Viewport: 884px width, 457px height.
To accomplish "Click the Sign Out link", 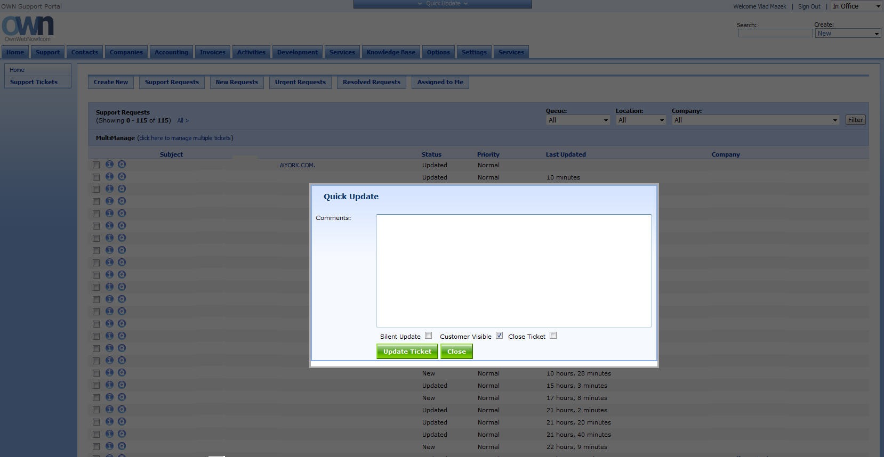I will (x=809, y=6).
